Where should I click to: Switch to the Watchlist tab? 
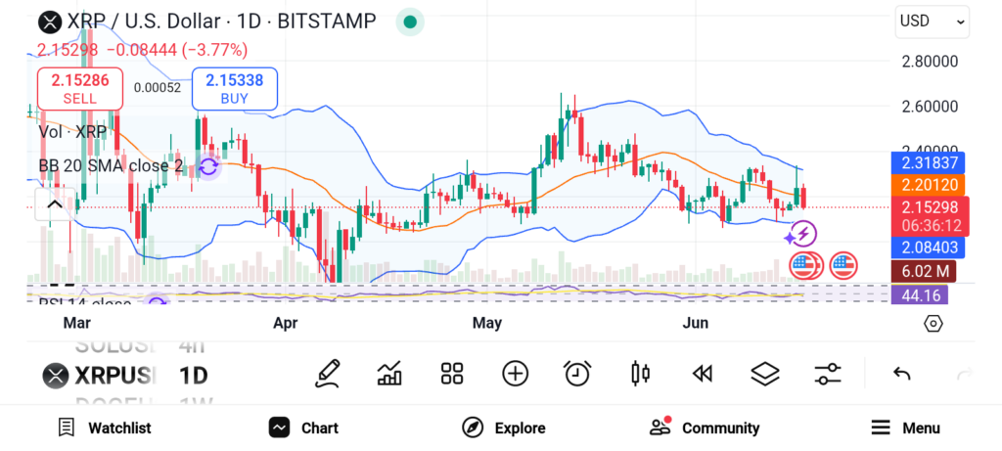(104, 428)
